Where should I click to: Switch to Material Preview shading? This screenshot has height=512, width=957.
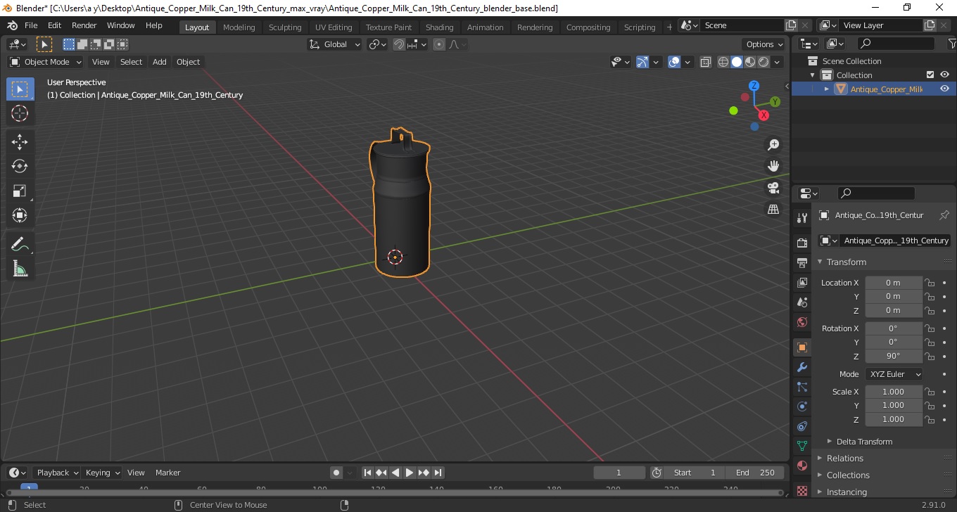click(750, 62)
